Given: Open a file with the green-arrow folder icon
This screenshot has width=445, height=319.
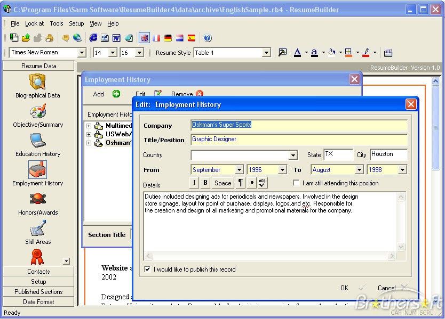Looking at the screenshot, I should coord(26,38).
